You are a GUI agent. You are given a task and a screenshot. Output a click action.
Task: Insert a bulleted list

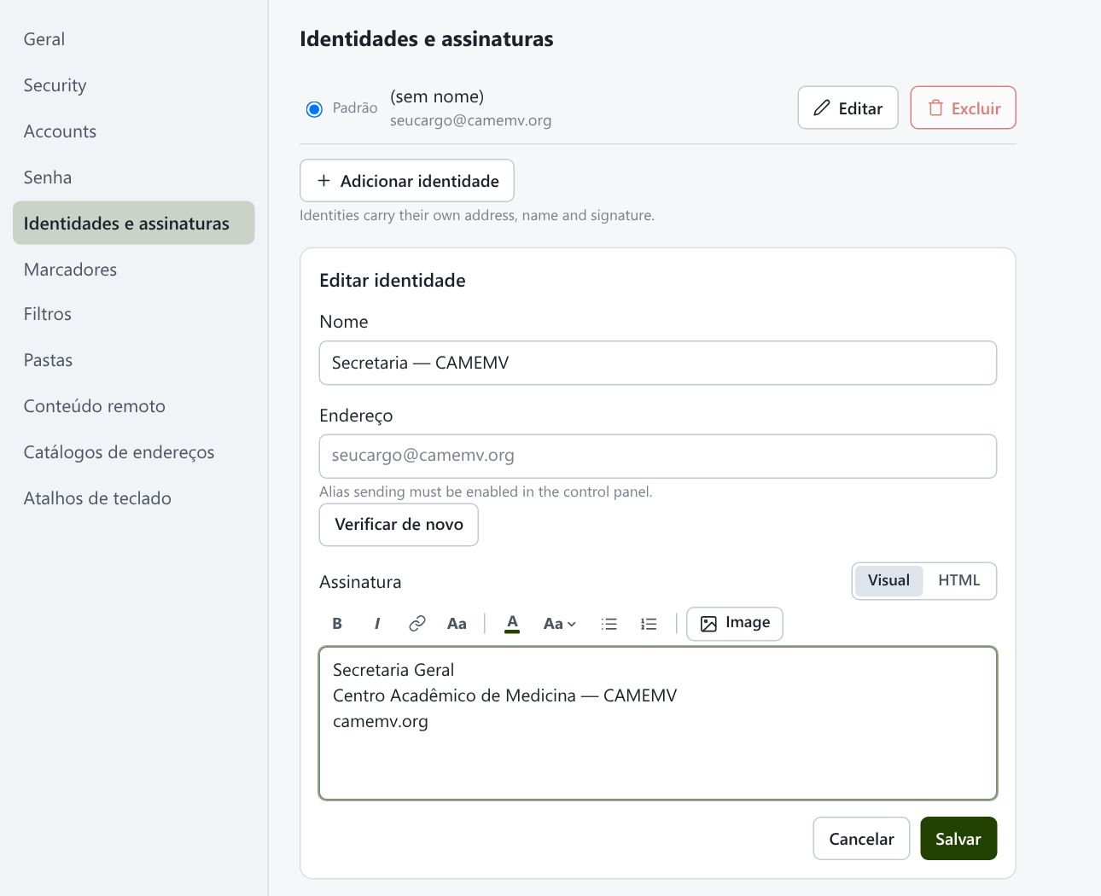coord(609,624)
